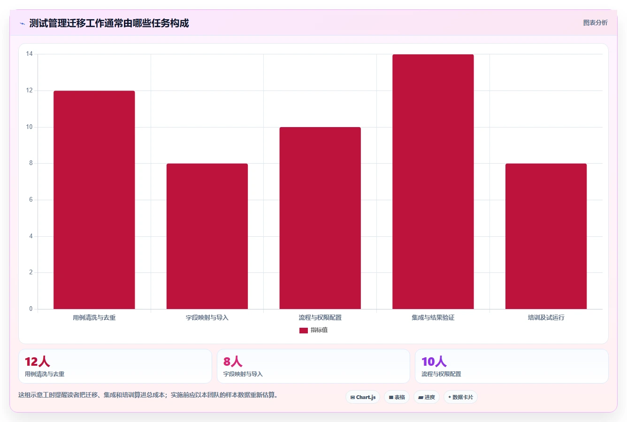Click the 培训及试运行 bar in the chart
The width and height of the screenshot is (627, 422).
click(546, 236)
